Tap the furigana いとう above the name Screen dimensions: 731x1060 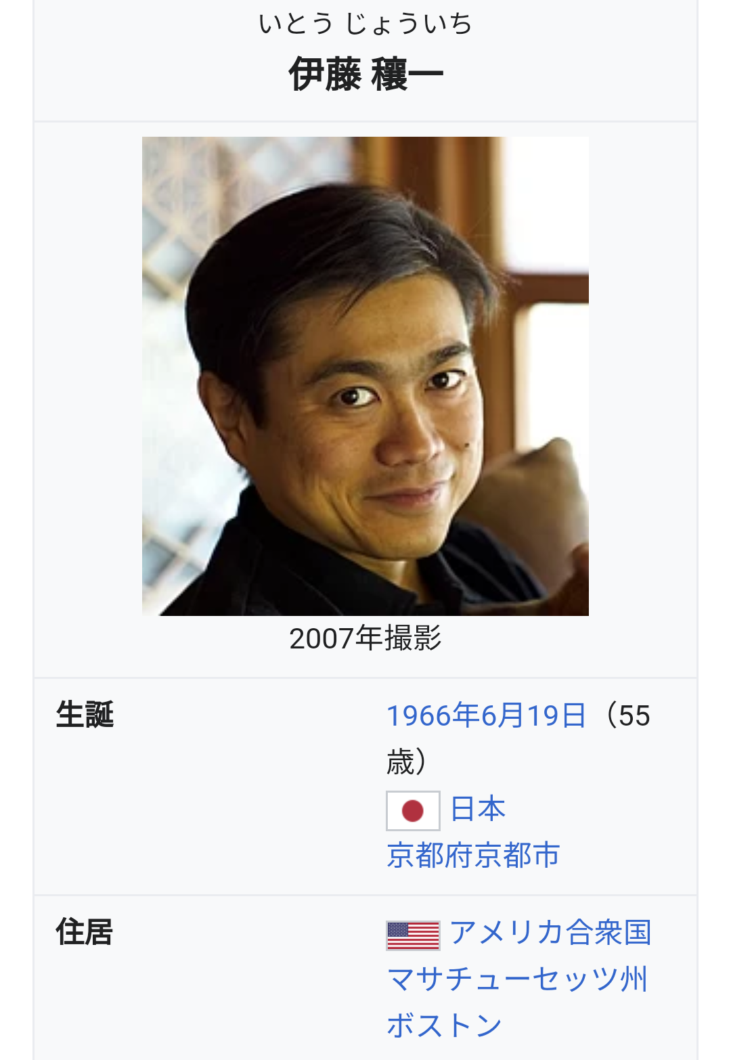pyautogui.click(x=296, y=24)
